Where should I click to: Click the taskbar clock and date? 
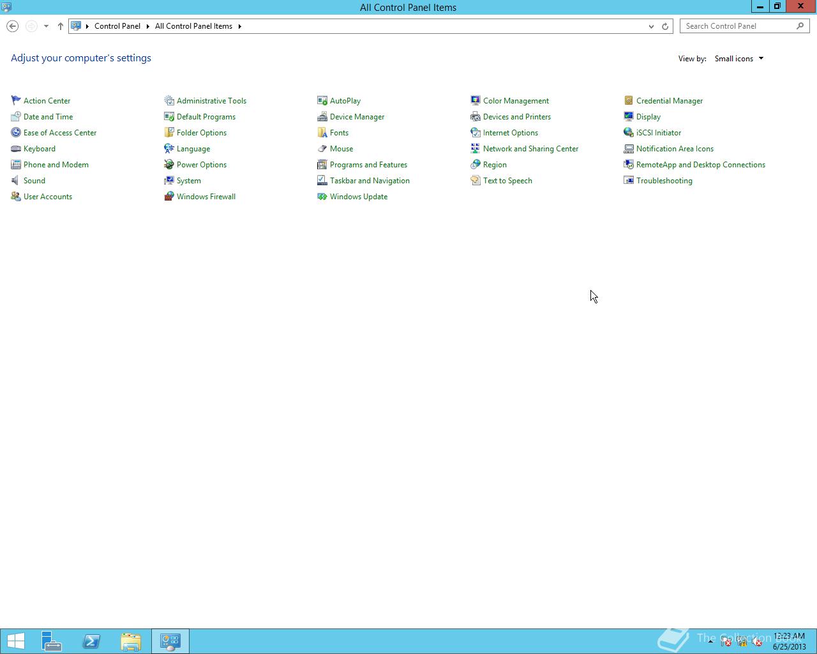[790, 641]
